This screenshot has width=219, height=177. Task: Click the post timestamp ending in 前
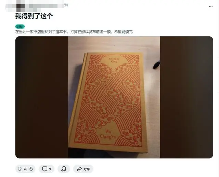pyautogui.click(x=66, y=5)
